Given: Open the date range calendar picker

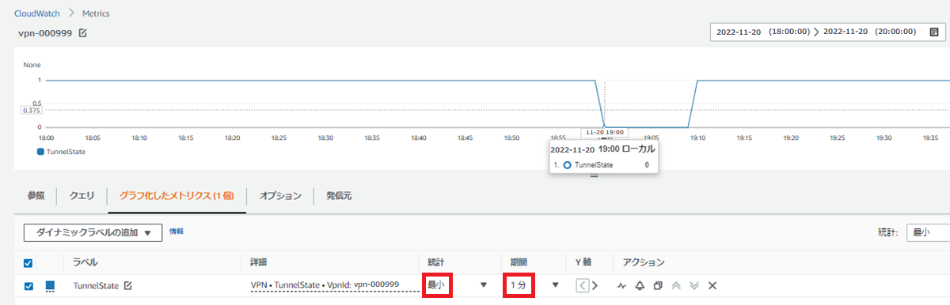Looking at the screenshot, I should coord(933,32).
